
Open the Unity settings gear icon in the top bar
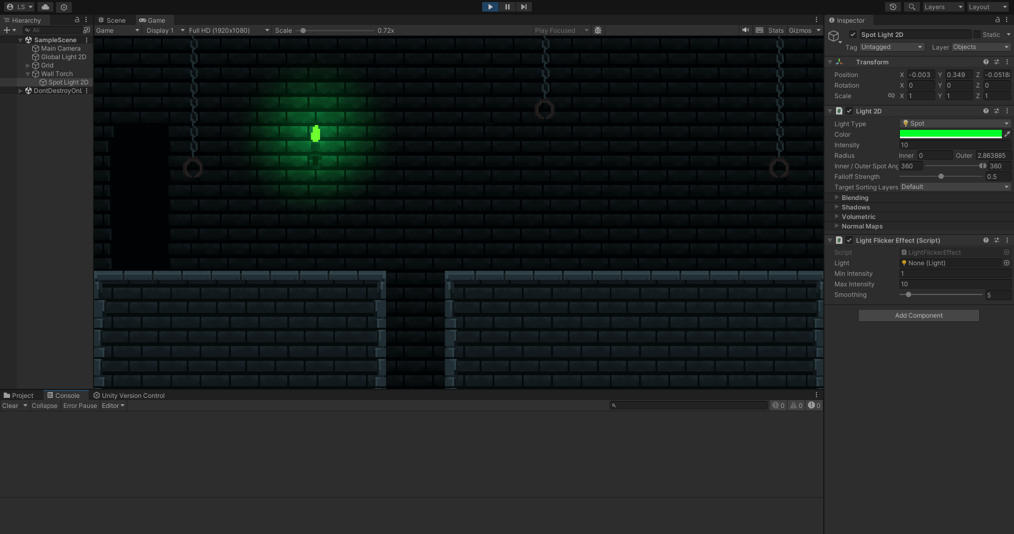click(64, 7)
